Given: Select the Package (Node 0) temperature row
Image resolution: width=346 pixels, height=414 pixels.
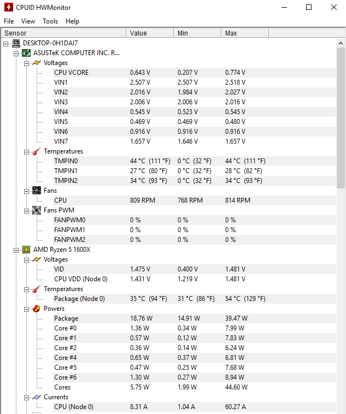Looking at the screenshot, I should pyautogui.click(x=195, y=299).
